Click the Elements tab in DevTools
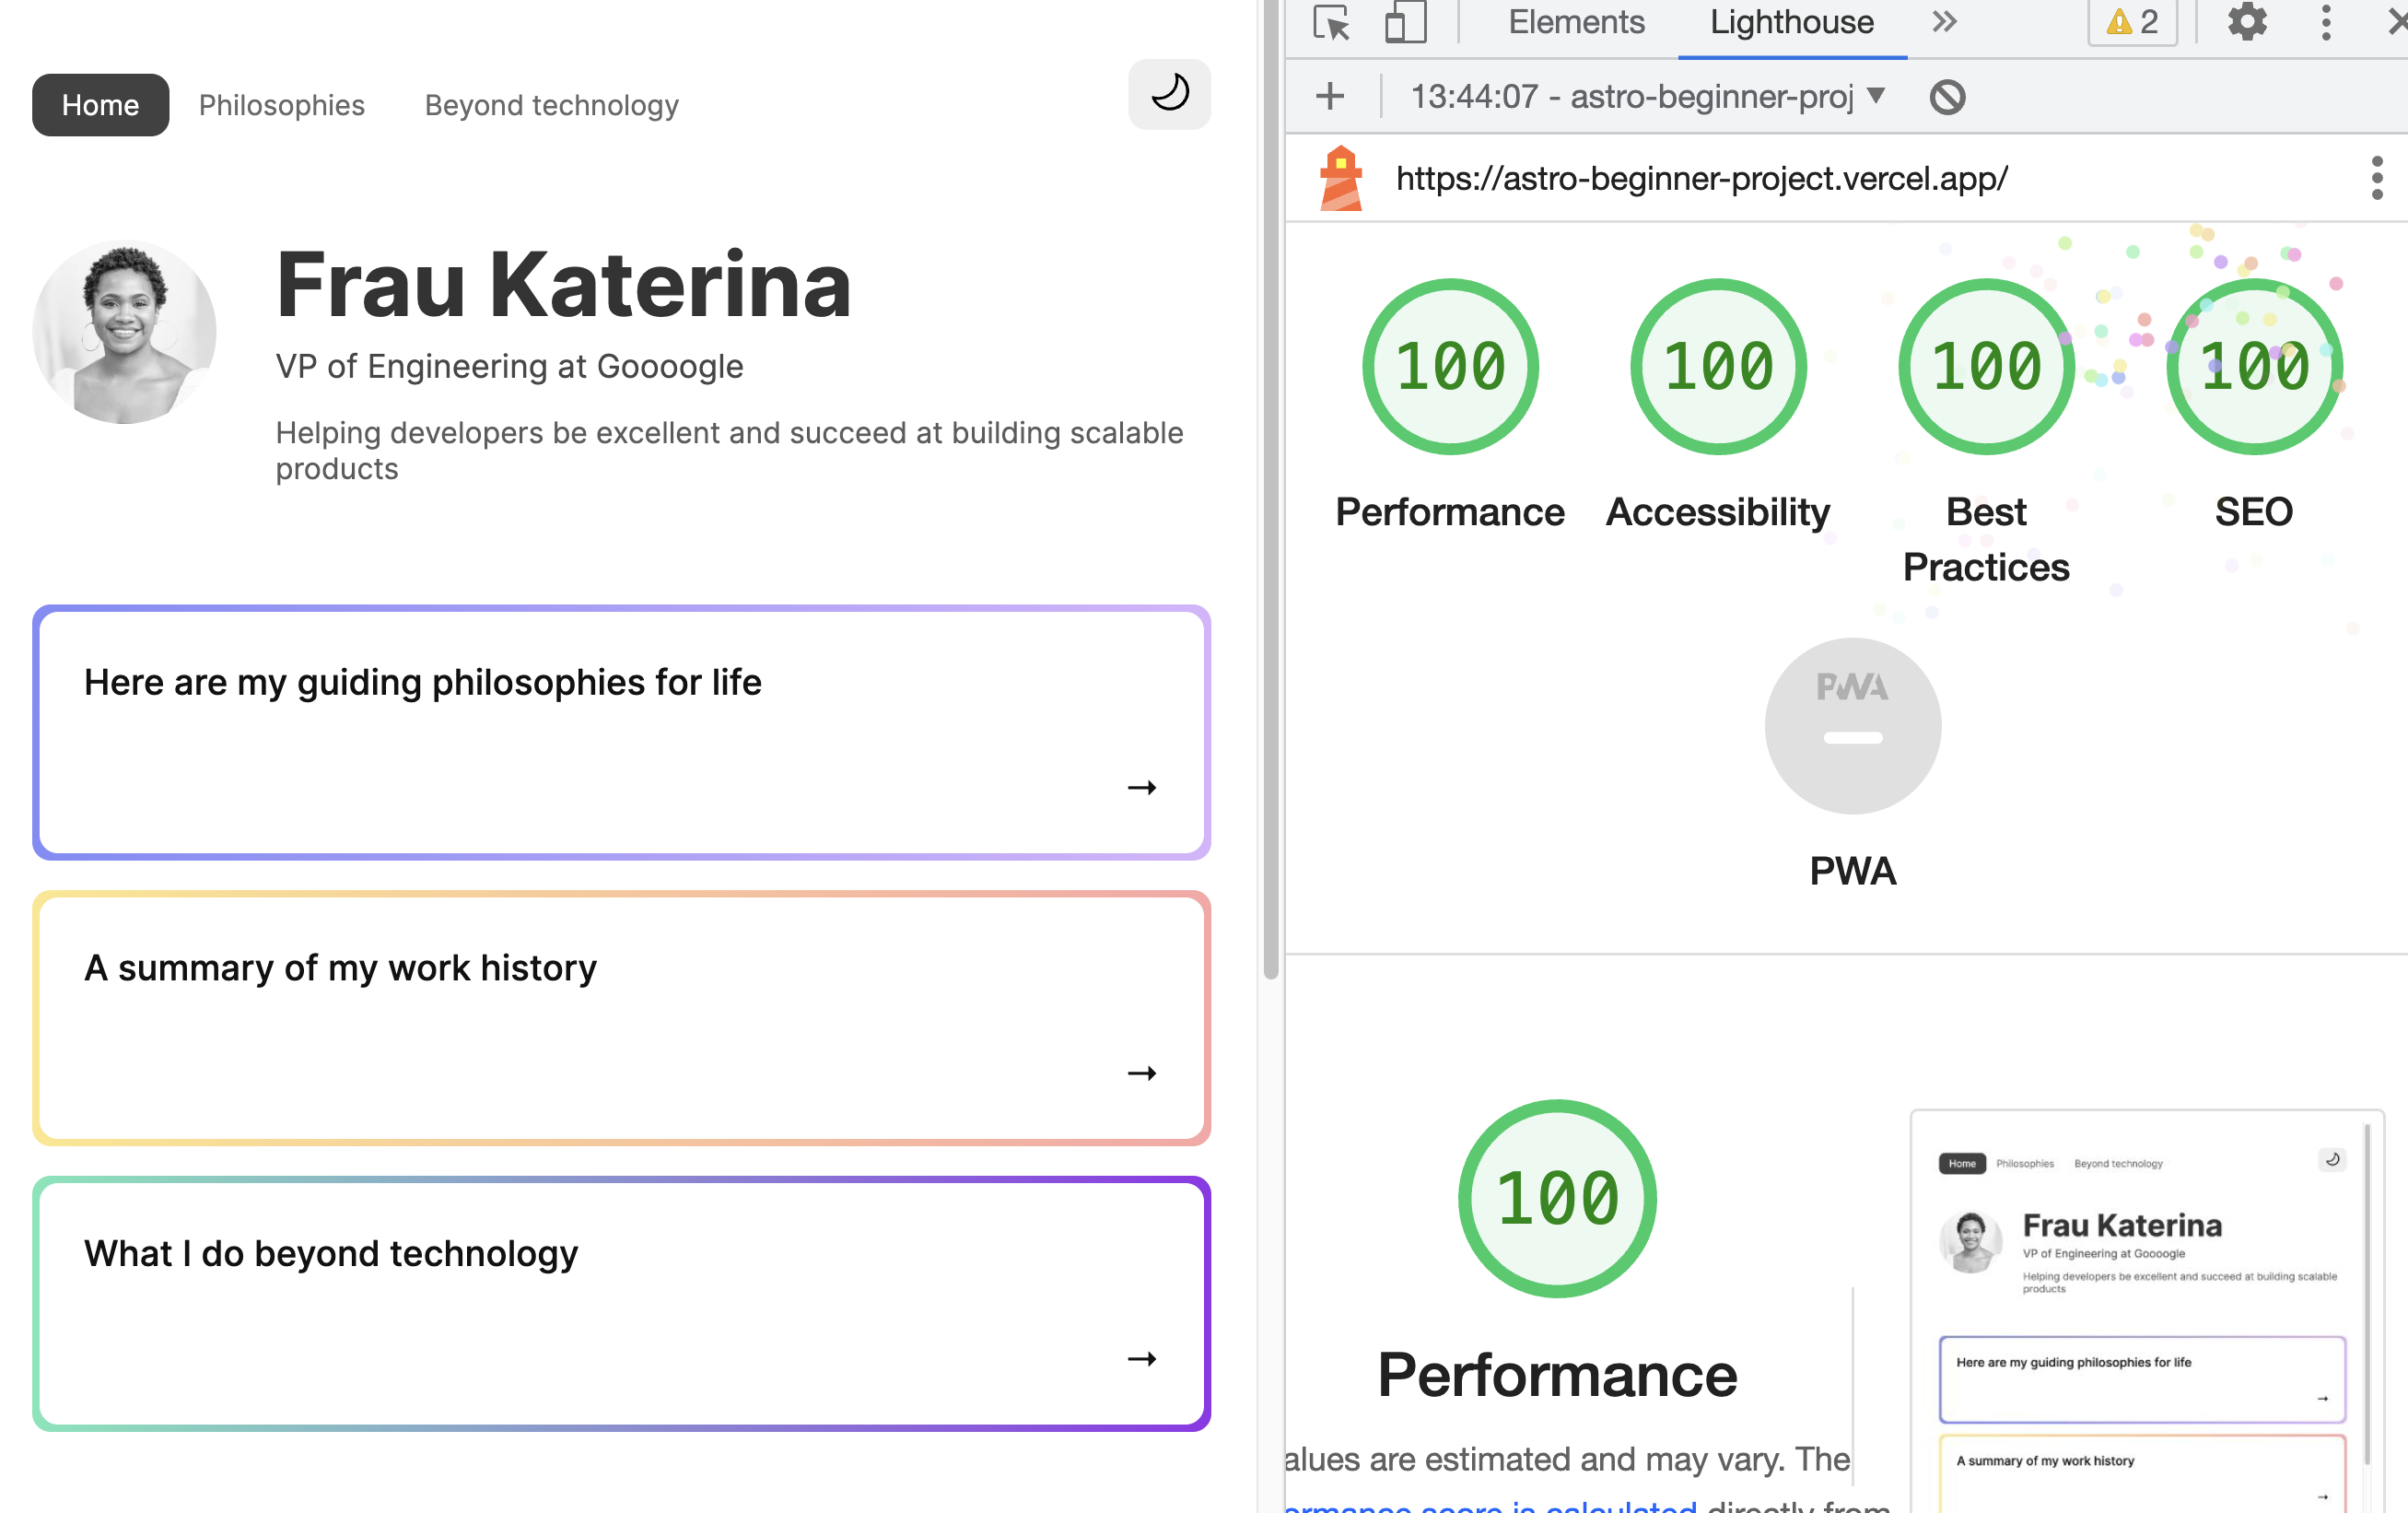2408x1513 pixels. coord(1573,23)
